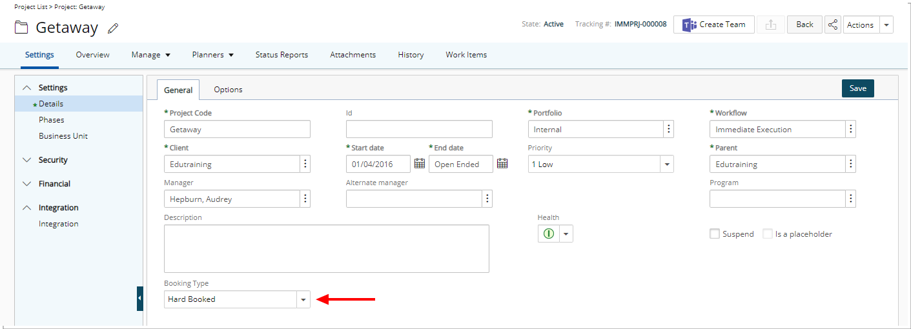Screen dimensions: 911x329
Task: Click the Microsoft Teams icon in Create Team
Action: tap(689, 25)
